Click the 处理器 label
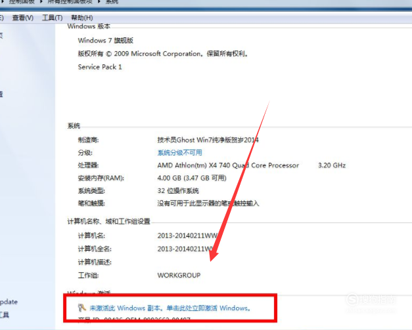The height and width of the screenshot is (330, 412). tap(88, 165)
